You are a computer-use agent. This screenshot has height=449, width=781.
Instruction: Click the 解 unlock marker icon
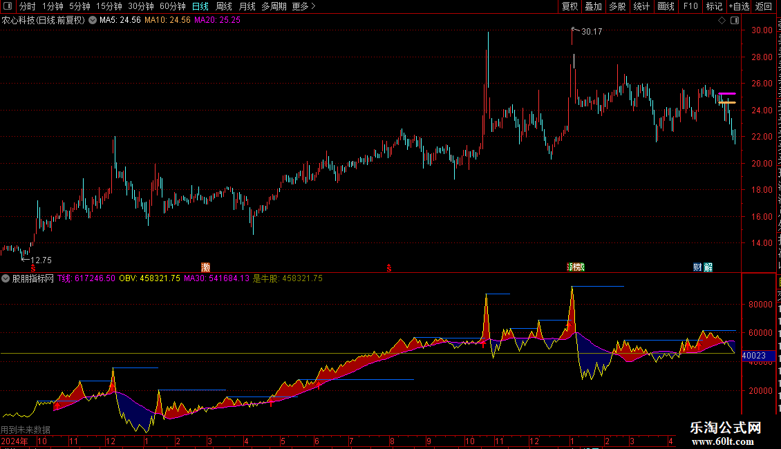tap(708, 267)
